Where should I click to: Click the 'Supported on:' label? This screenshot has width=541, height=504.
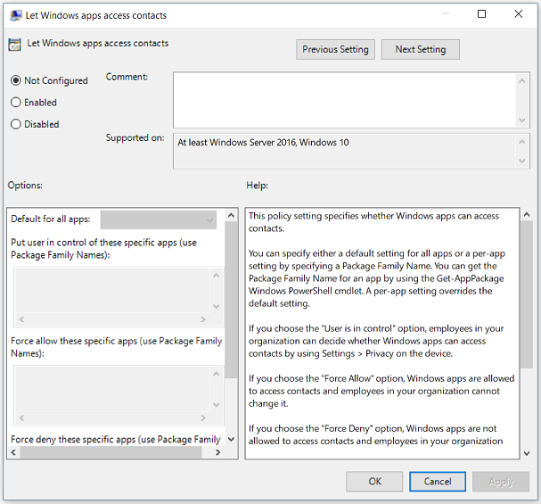tap(135, 137)
